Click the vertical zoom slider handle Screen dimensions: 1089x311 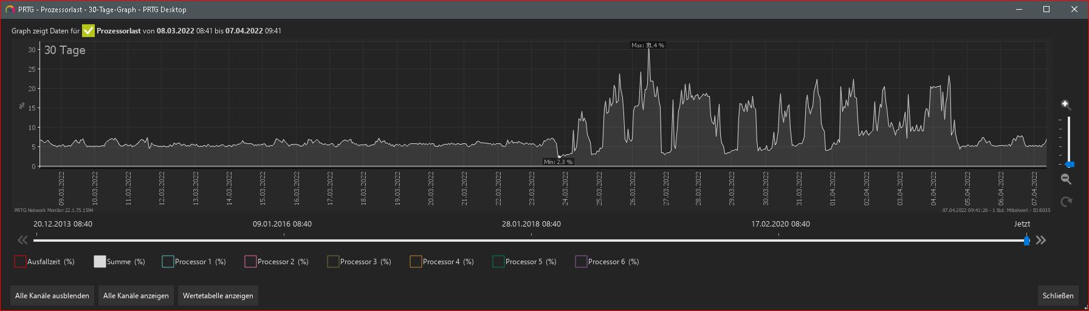coord(1070,165)
